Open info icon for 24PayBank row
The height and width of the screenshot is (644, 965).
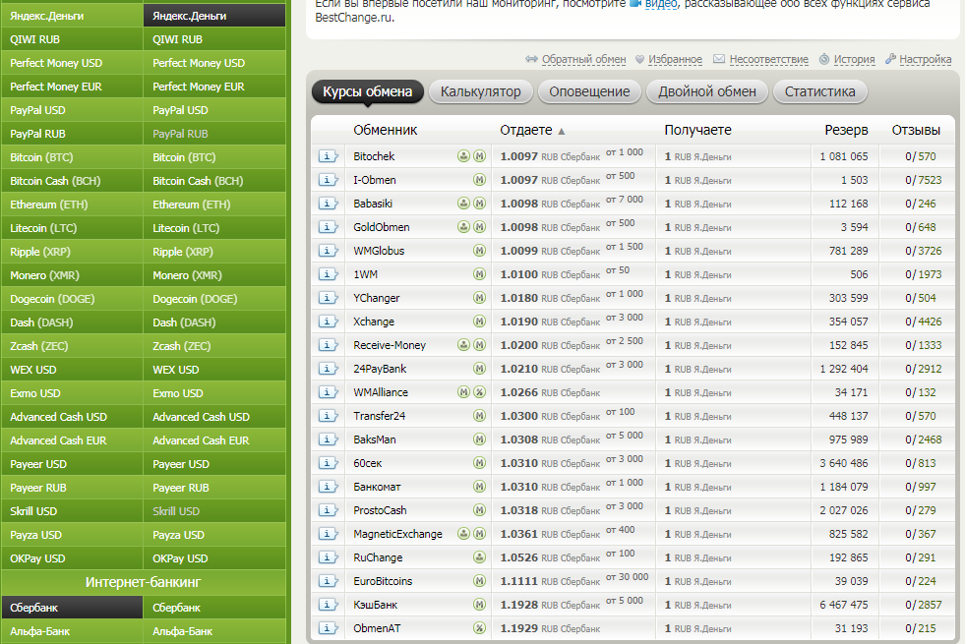click(x=328, y=369)
